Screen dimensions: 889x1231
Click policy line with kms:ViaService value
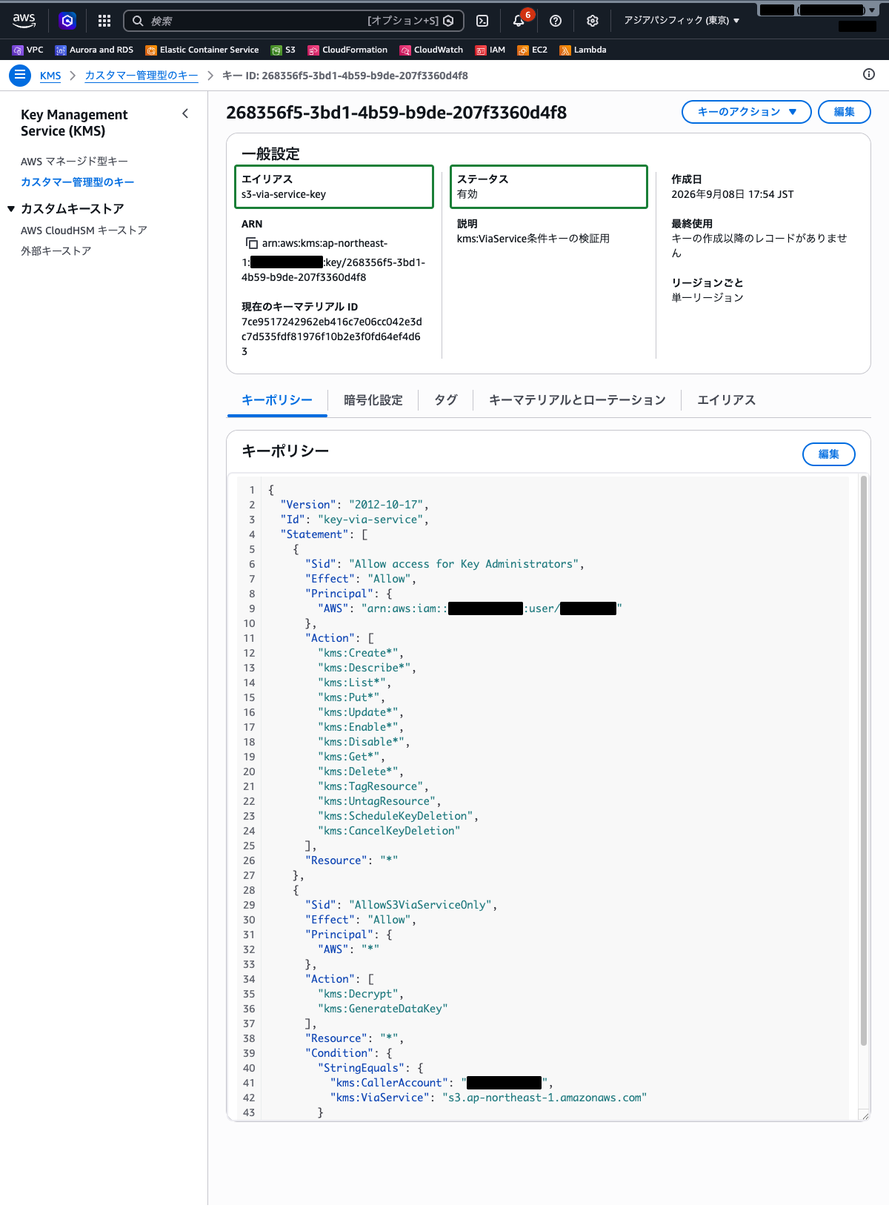[488, 1098]
